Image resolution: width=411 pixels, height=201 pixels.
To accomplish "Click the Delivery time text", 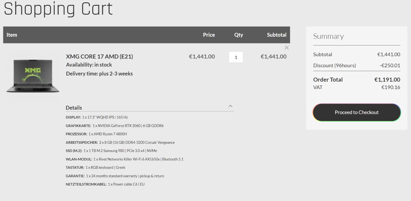I will coord(99,74).
